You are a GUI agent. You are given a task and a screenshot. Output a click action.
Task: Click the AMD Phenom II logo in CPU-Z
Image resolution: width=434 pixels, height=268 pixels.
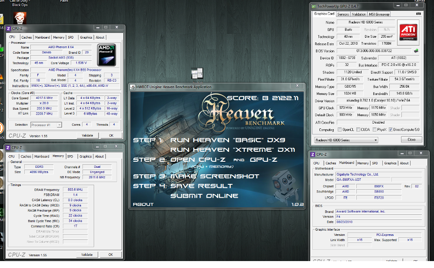click(107, 55)
